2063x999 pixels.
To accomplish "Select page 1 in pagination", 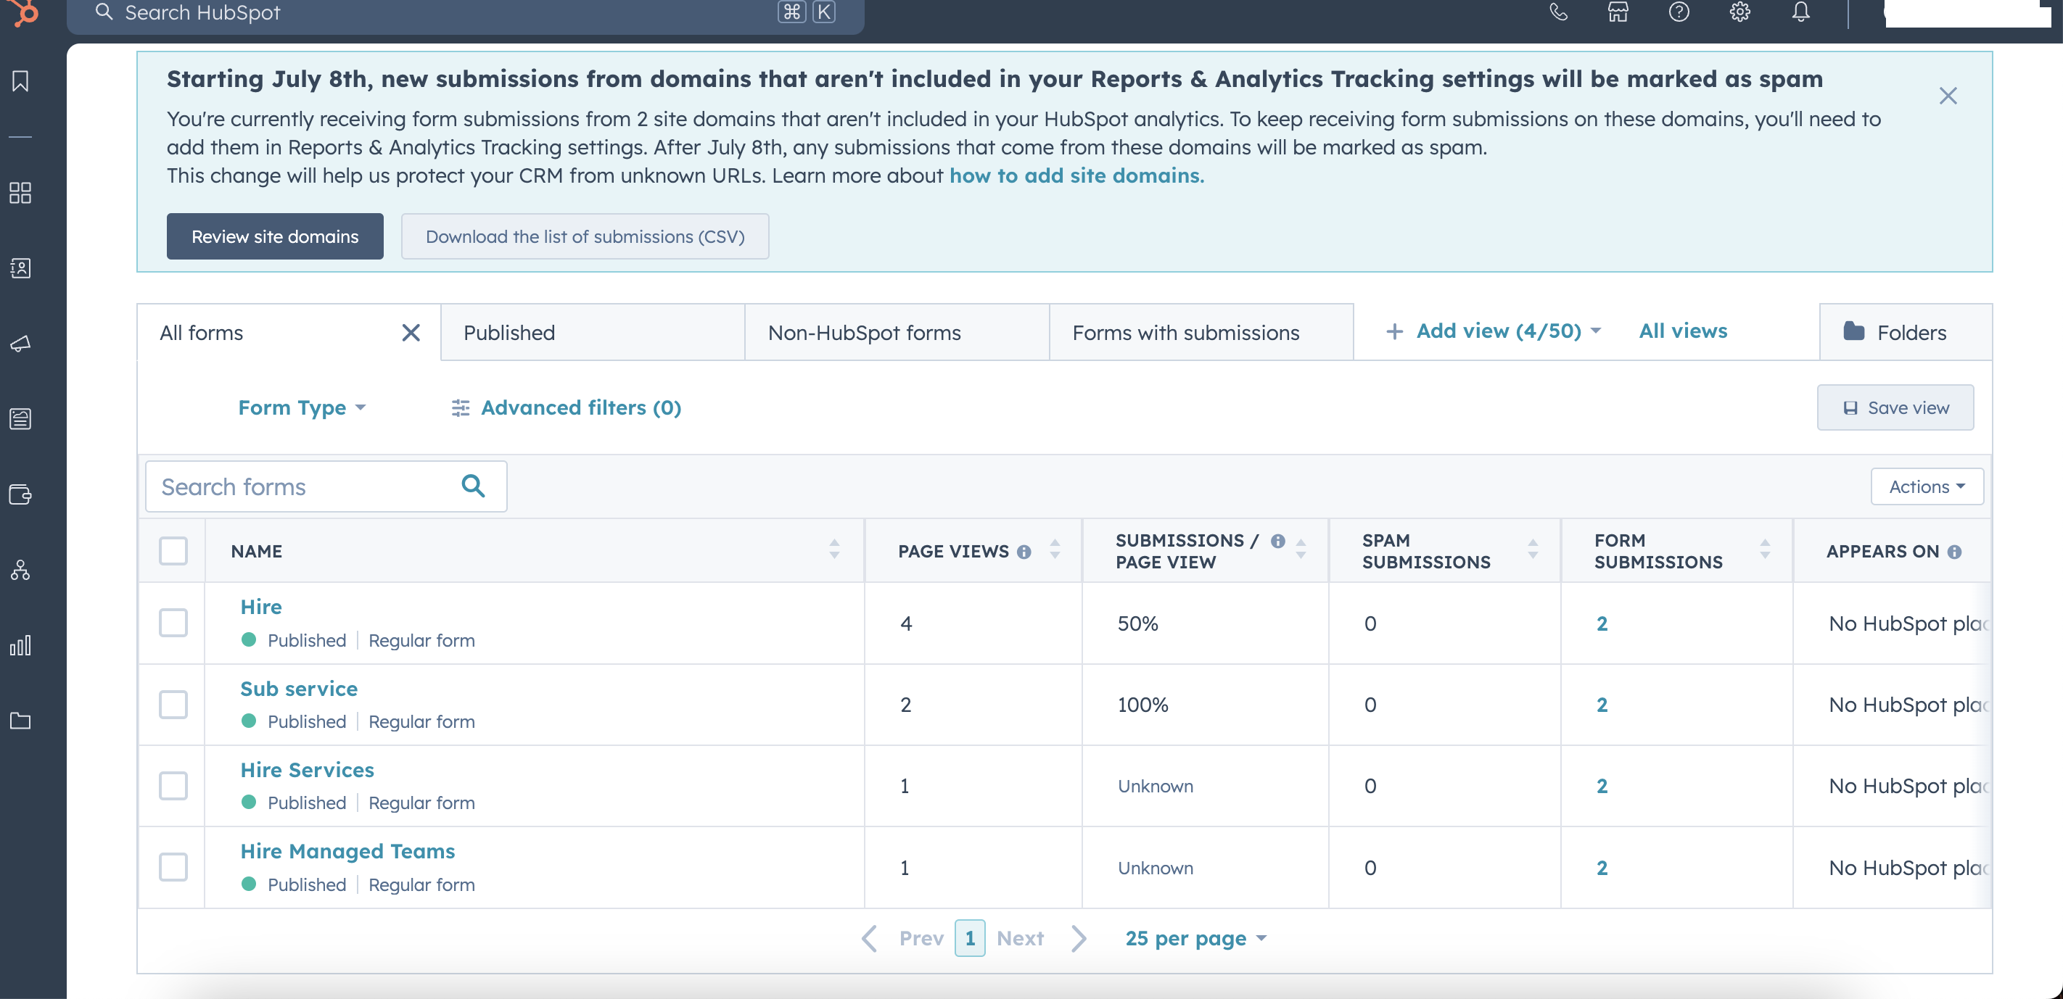I will 970,938.
